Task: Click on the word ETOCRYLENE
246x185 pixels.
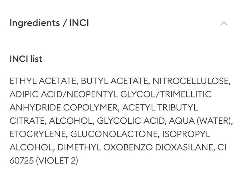Action: point(38,134)
